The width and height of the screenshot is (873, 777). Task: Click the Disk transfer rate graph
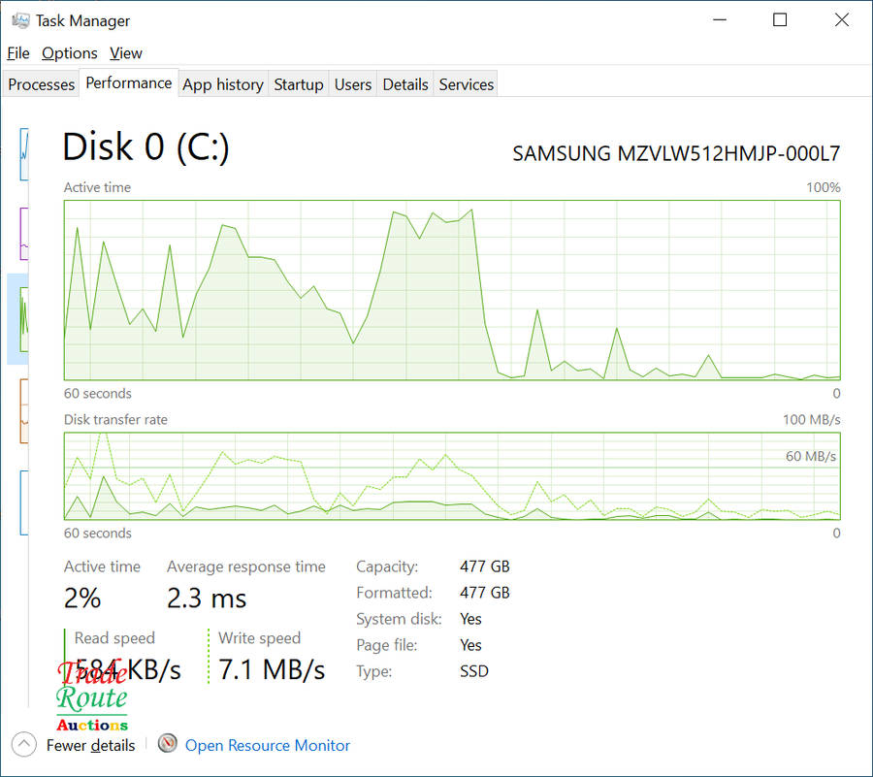click(451, 476)
